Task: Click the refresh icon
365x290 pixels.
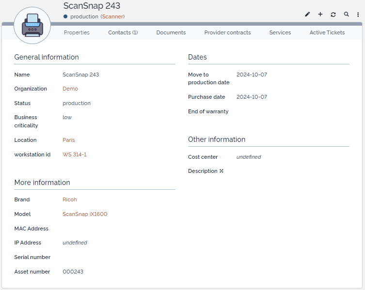Action: tap(333, 15)
